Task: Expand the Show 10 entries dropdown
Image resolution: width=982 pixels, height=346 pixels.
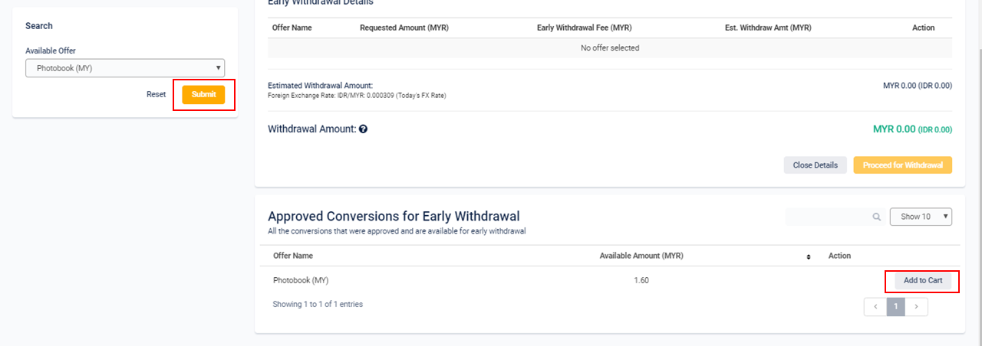Action: click(921, 217)
